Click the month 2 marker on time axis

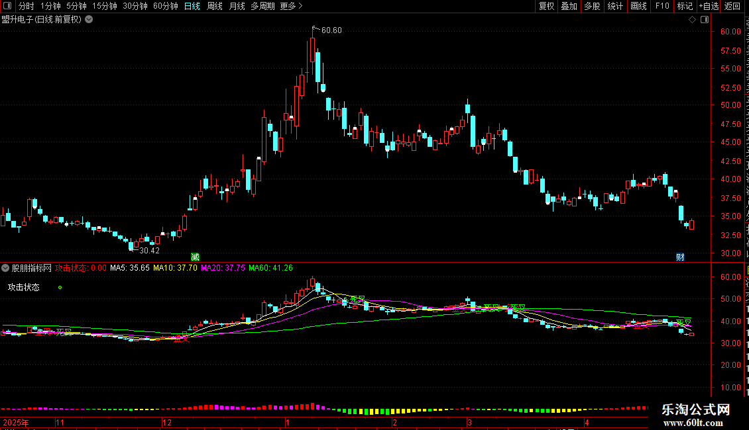coord(394,422)
